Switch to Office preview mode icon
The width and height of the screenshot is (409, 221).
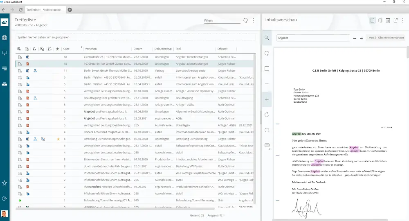[380, 20]
